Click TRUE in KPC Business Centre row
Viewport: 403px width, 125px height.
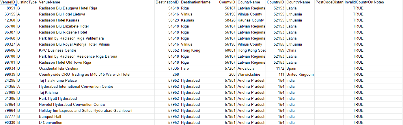click(x=358, y=50)
